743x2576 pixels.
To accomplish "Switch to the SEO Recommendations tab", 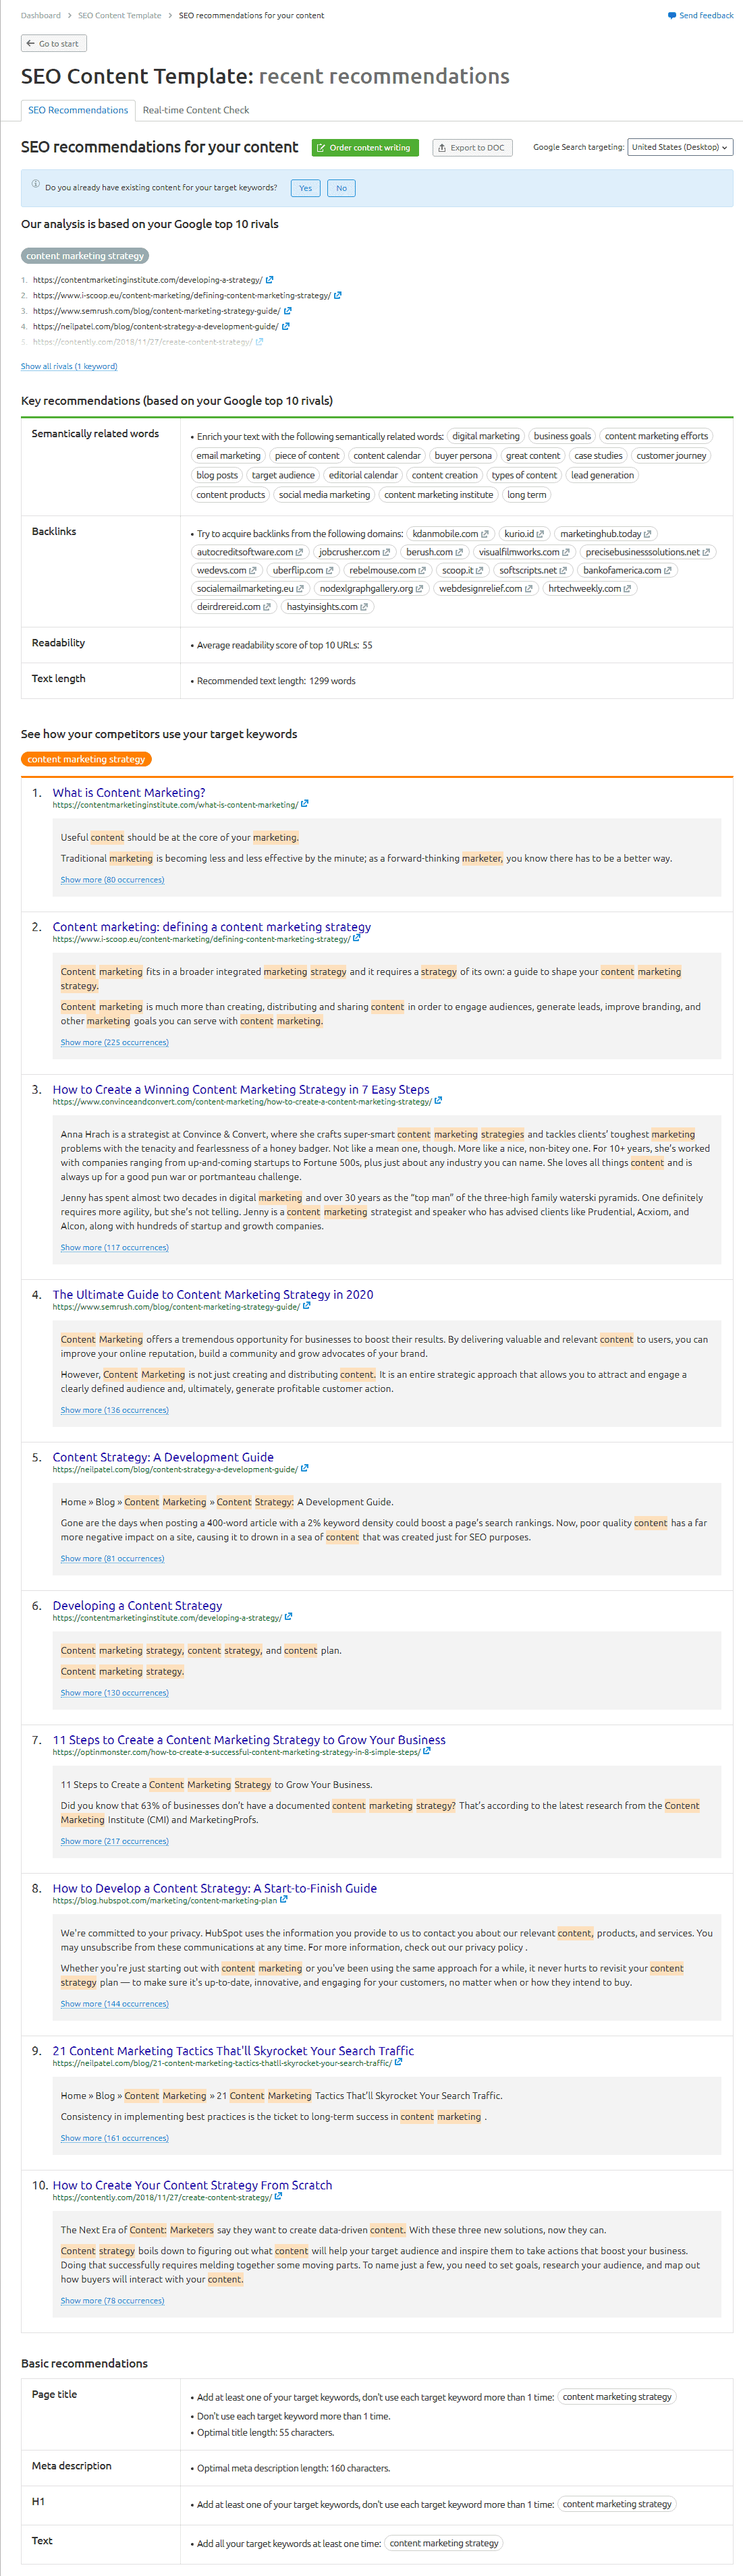I will [x=78, y=110].
